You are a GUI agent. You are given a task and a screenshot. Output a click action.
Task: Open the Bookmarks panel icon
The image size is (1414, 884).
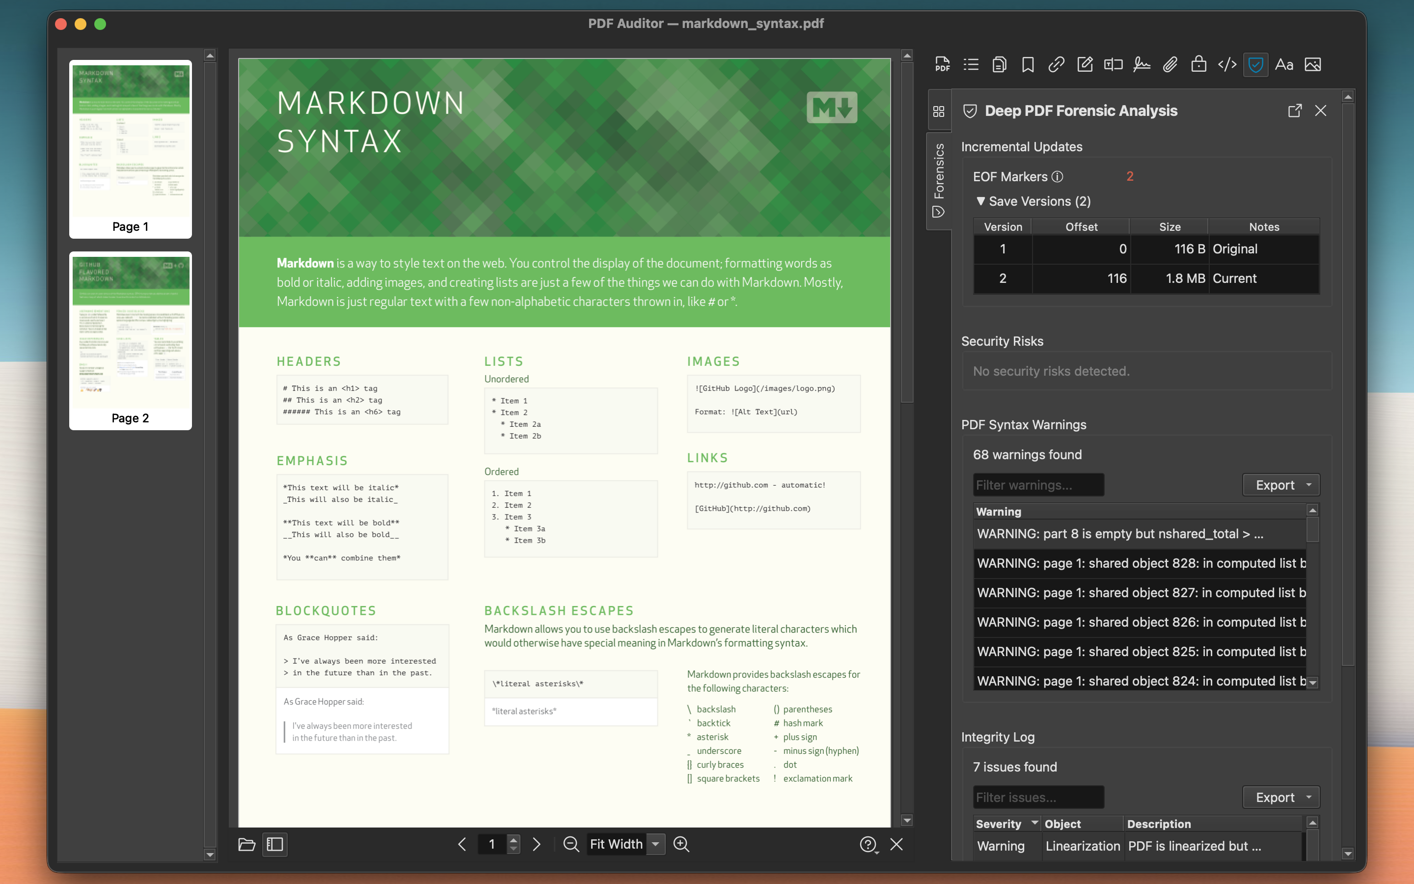point(1028,64)
